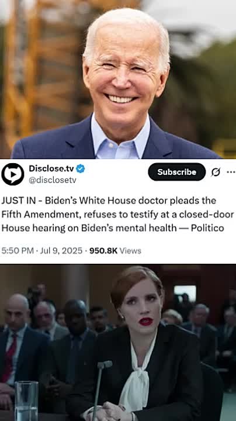The width and height of the screenshot is (236, 421).
Task: Click the blue verified badge
Action: pyautogui.click(x=80, y=168)
